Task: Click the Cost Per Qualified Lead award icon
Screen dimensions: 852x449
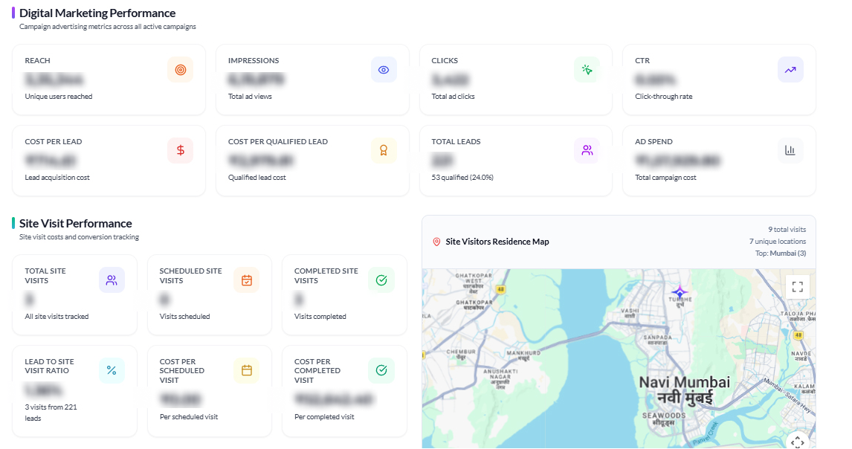Action: [x=384, y=150]
